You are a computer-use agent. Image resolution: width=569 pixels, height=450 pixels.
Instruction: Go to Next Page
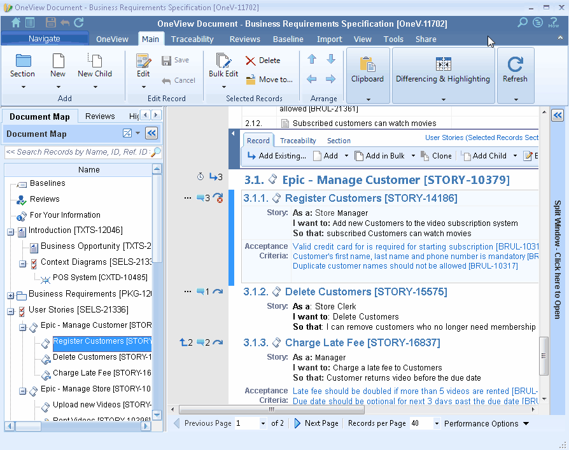(x=316, y=423)
